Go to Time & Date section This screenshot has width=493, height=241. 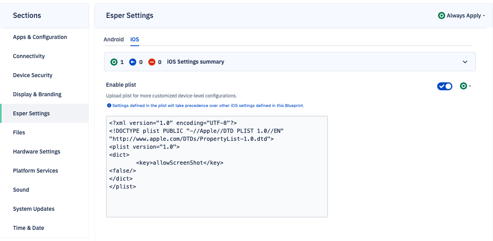(x=29, y=228)
